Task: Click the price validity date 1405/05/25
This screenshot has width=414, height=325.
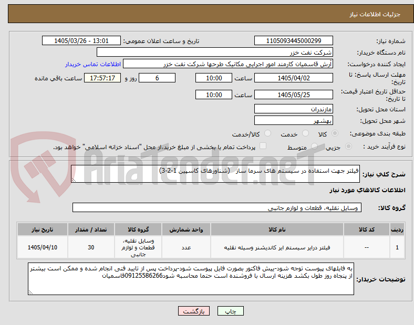Action: (x=293, y=95)
